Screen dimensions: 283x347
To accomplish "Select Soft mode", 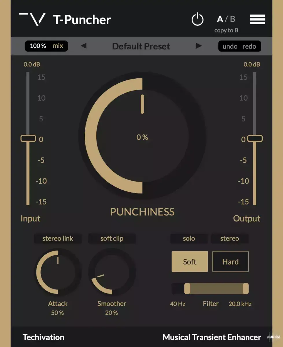I will pyautogui.click(x=190, y=261).
